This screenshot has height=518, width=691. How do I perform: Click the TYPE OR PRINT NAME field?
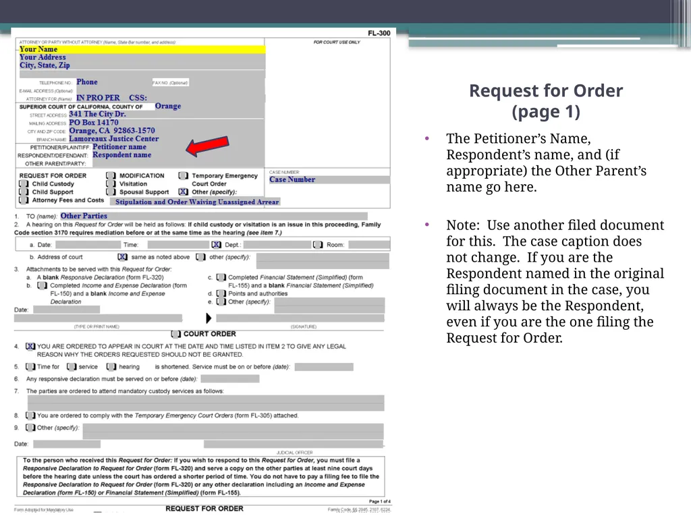tap(98, 318)
